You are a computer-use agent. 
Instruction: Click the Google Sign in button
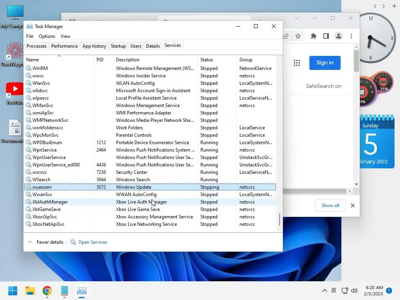tap(325, 63)
